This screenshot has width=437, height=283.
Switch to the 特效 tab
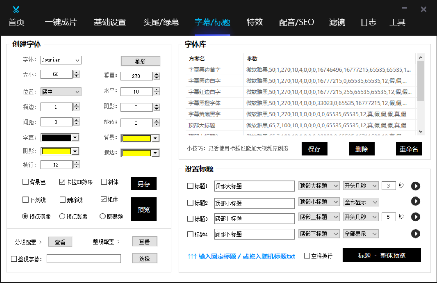pyautogui.click(x=255, y=22)
